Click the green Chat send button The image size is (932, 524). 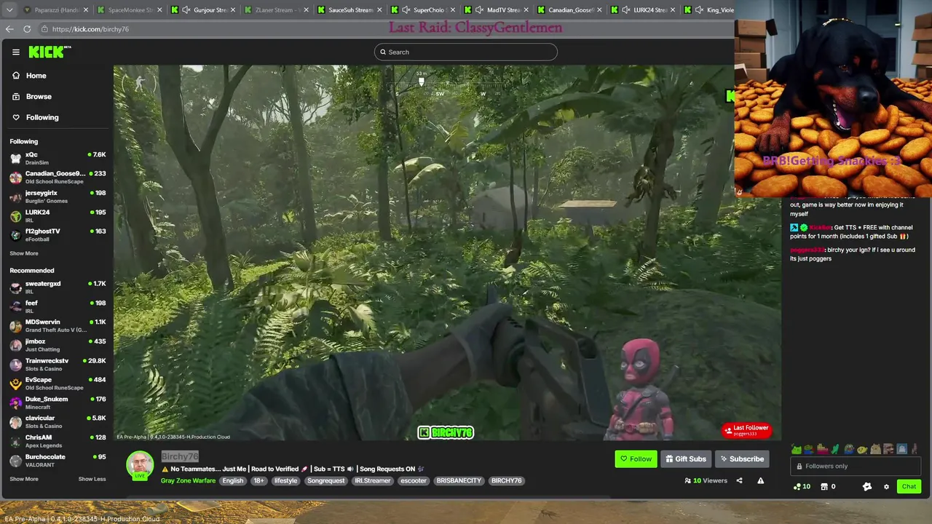pos(909,486)
